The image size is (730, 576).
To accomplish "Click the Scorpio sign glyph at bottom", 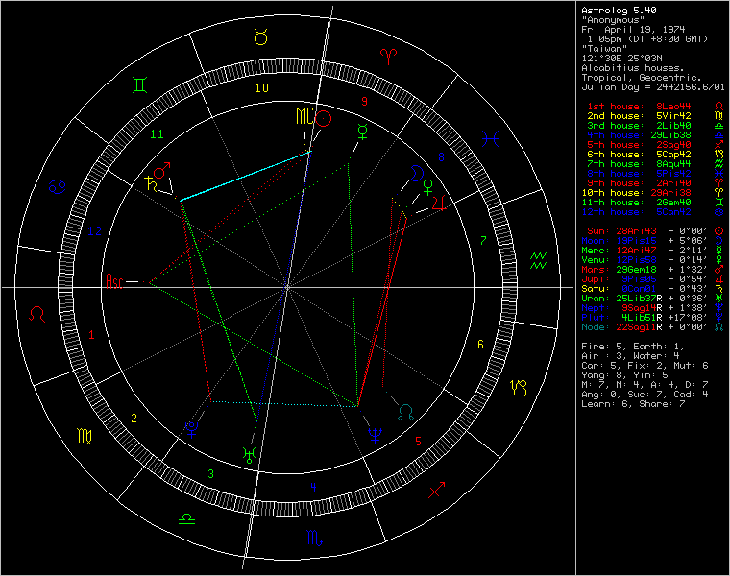I will (x=315, y=538).
